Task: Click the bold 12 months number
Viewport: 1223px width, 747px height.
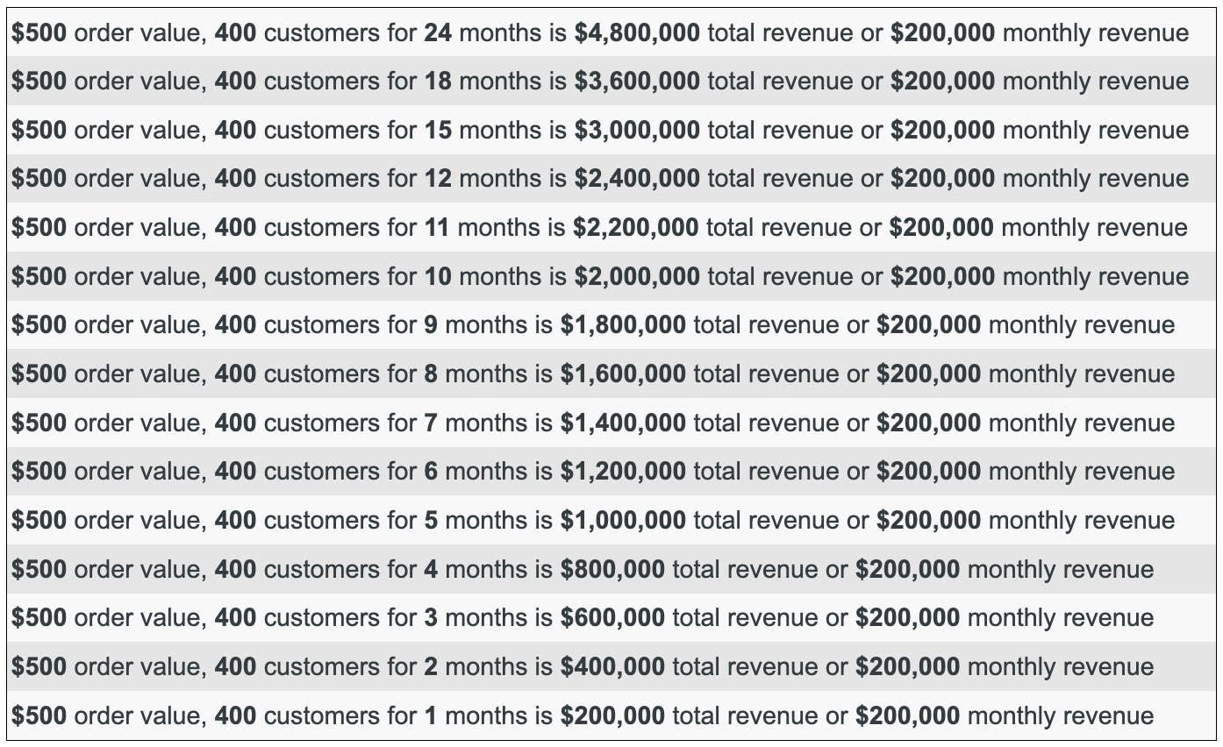Action: pyautogui.click(x=438, y=179)
